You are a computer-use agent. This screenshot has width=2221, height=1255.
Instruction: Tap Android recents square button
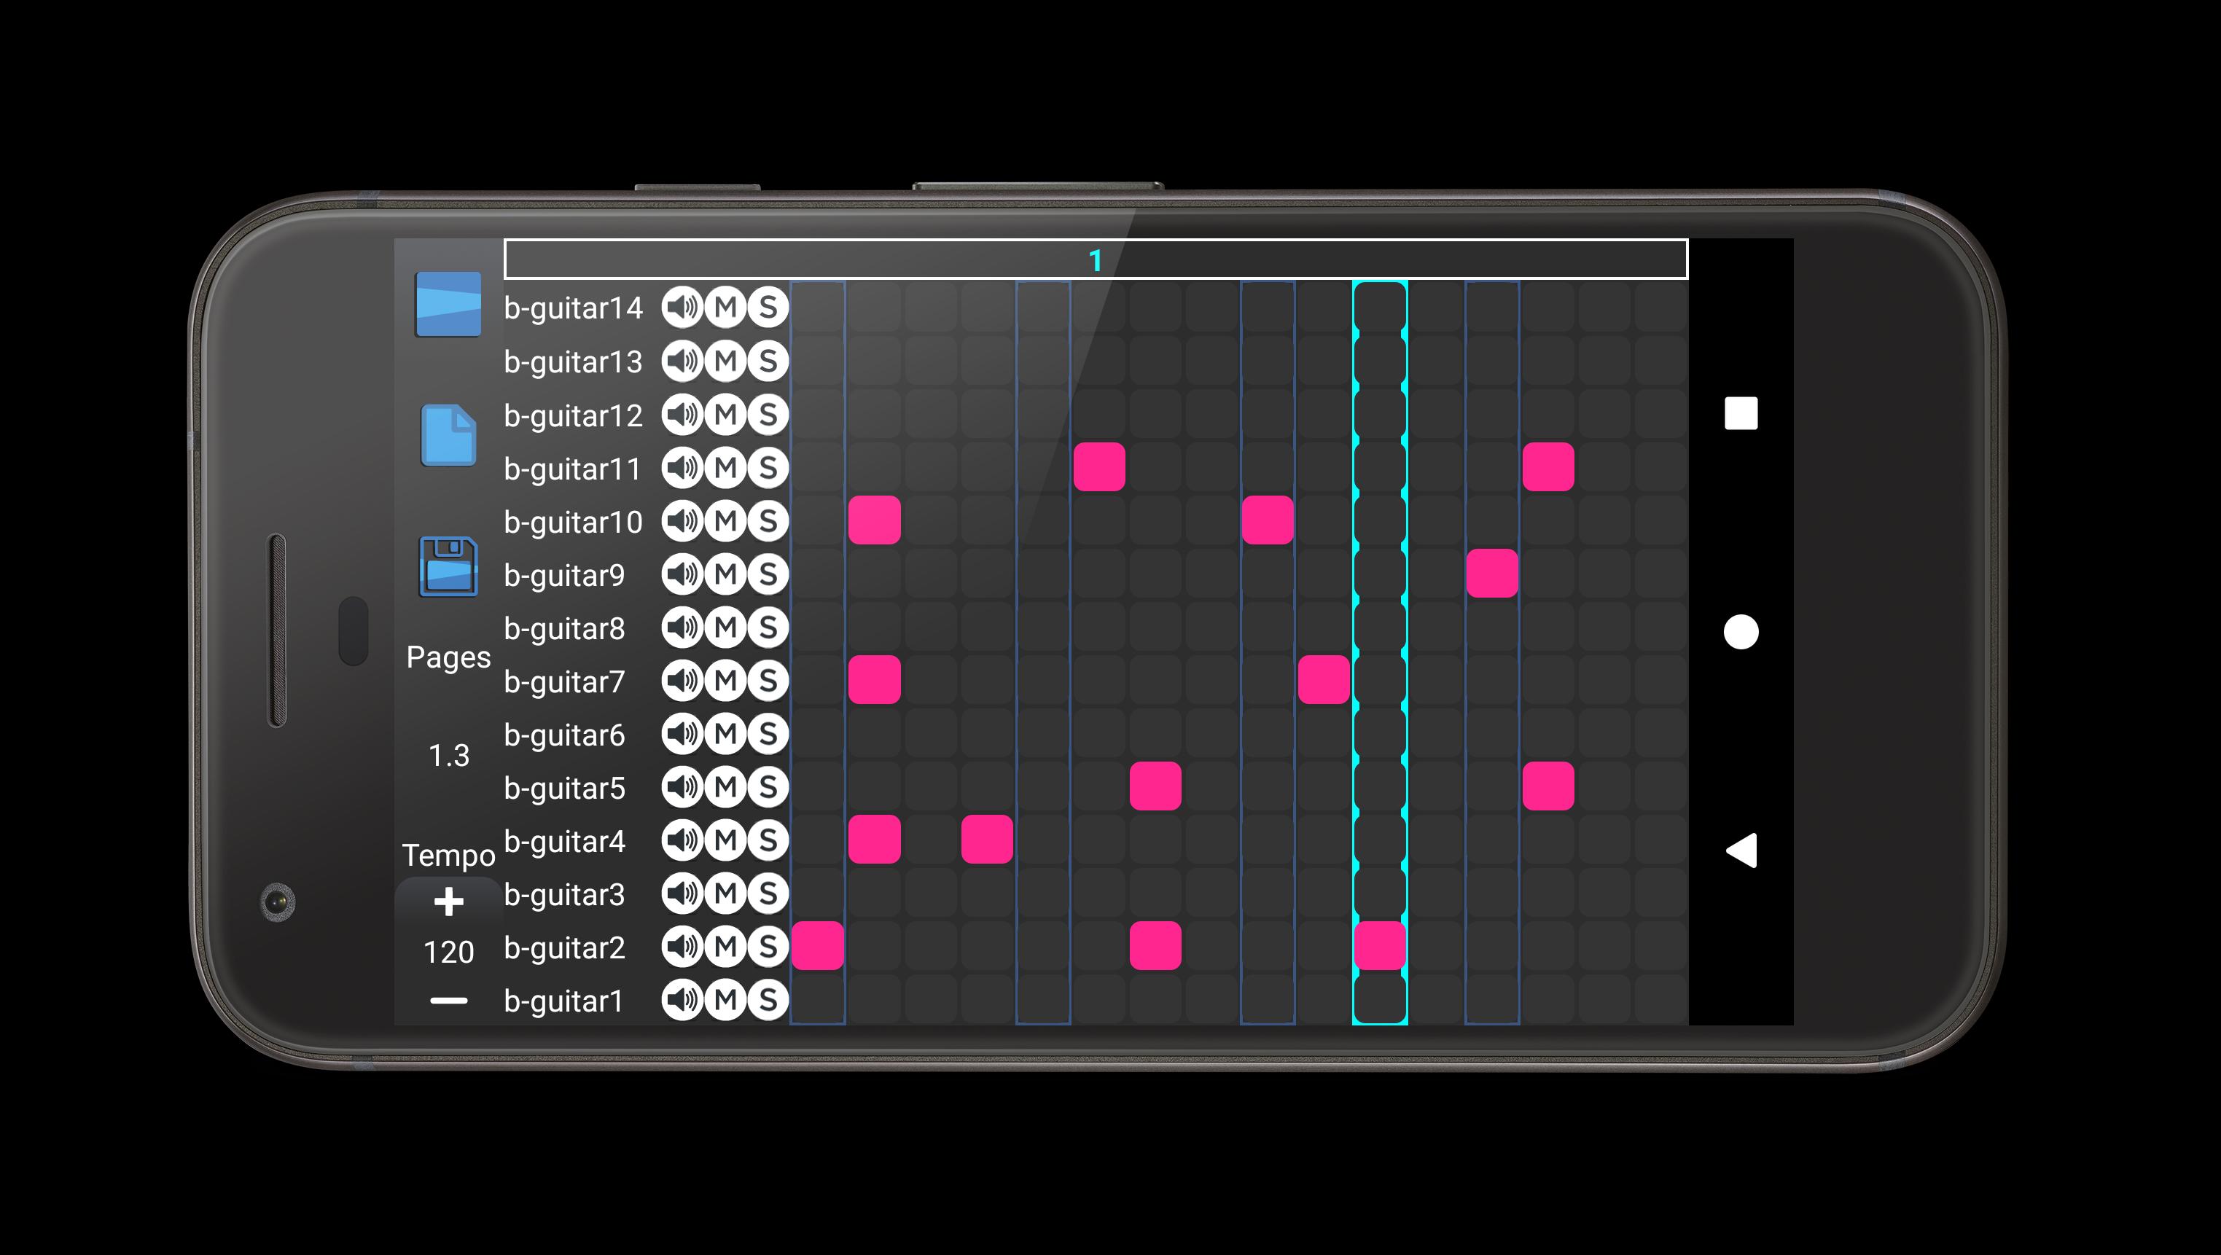click(x=1741, y=414)
